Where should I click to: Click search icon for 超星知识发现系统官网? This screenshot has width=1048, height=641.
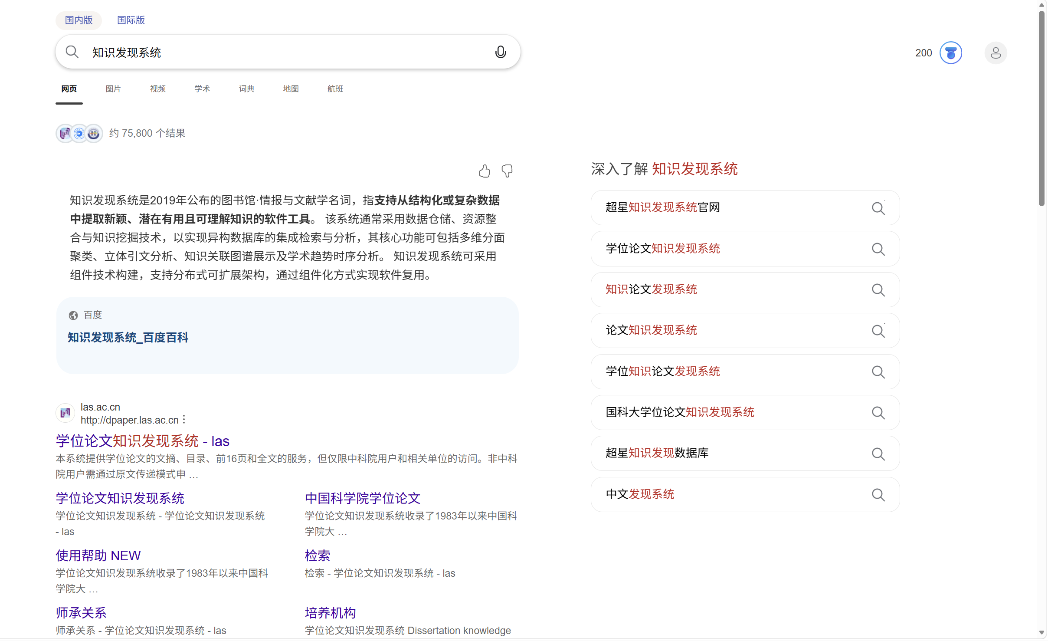(878, 208)
